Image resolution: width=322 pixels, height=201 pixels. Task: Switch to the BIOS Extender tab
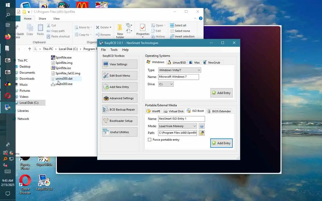point(219,111)
